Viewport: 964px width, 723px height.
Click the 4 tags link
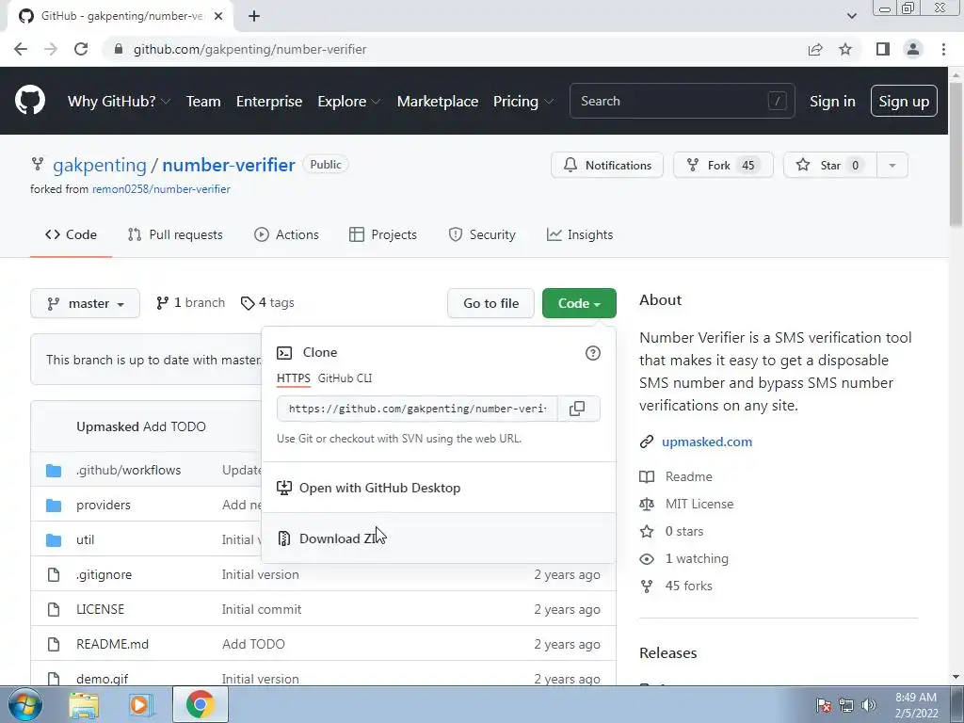[267, 303]
